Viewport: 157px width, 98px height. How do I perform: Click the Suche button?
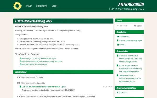[138, 26]
